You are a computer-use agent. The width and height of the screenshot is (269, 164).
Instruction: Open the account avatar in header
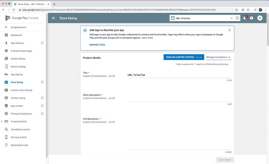pyautogui.click(x=260, y=18)
